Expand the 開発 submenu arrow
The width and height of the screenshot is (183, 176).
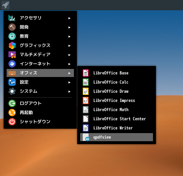pos(70,27)
